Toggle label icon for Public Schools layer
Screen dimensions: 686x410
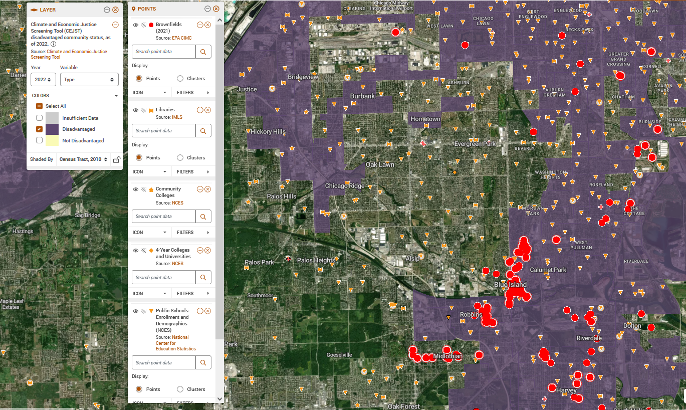143,311
